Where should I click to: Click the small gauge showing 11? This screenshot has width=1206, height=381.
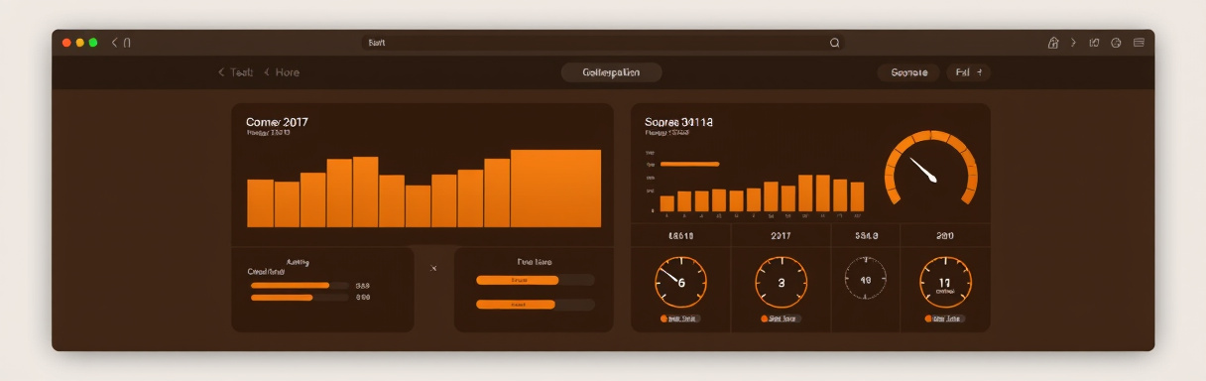945,282
